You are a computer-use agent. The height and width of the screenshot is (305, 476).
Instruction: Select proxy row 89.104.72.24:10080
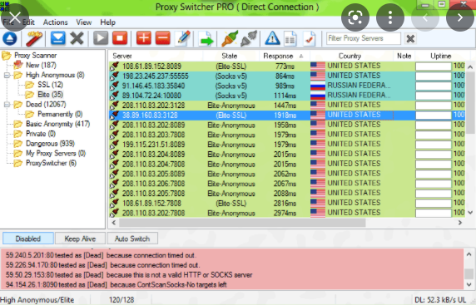(287, 96)
